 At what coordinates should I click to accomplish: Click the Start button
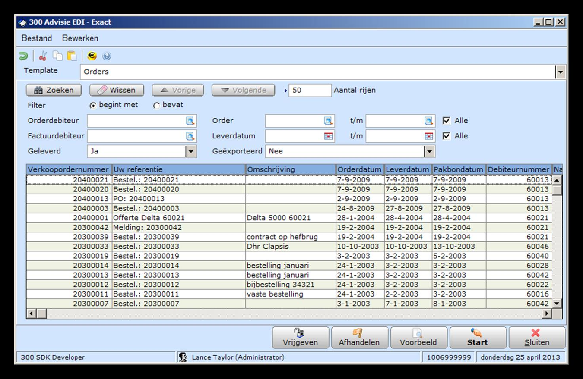(478, 338)
